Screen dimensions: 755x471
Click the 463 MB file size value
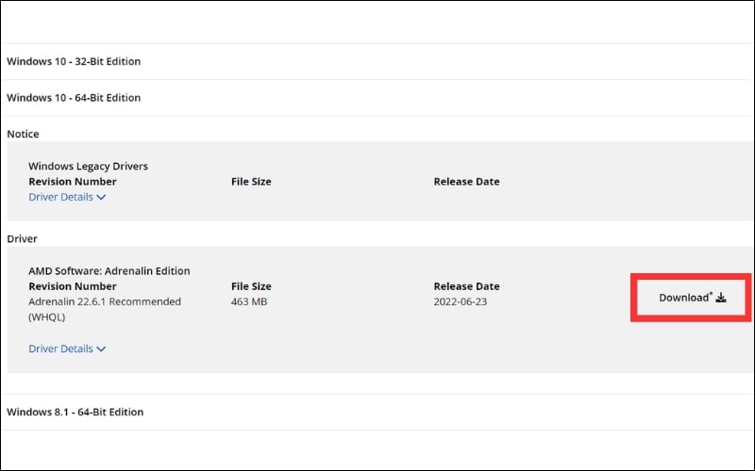click(250, 301)
